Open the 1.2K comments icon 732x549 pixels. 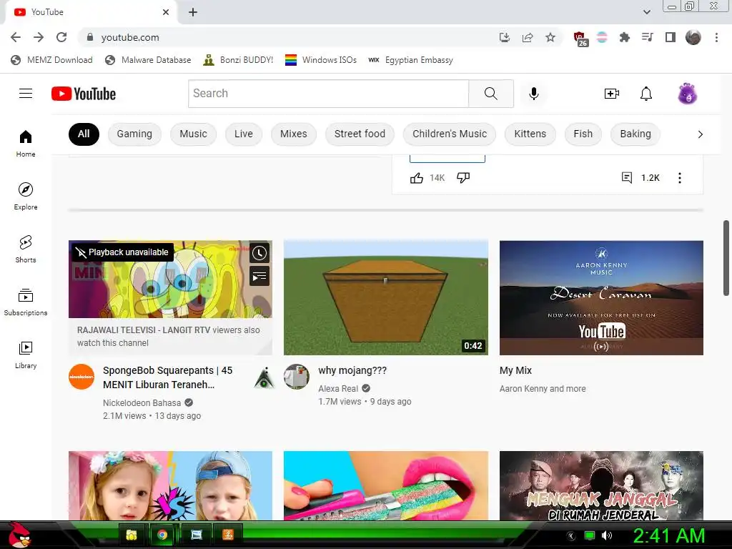[627, 178]
